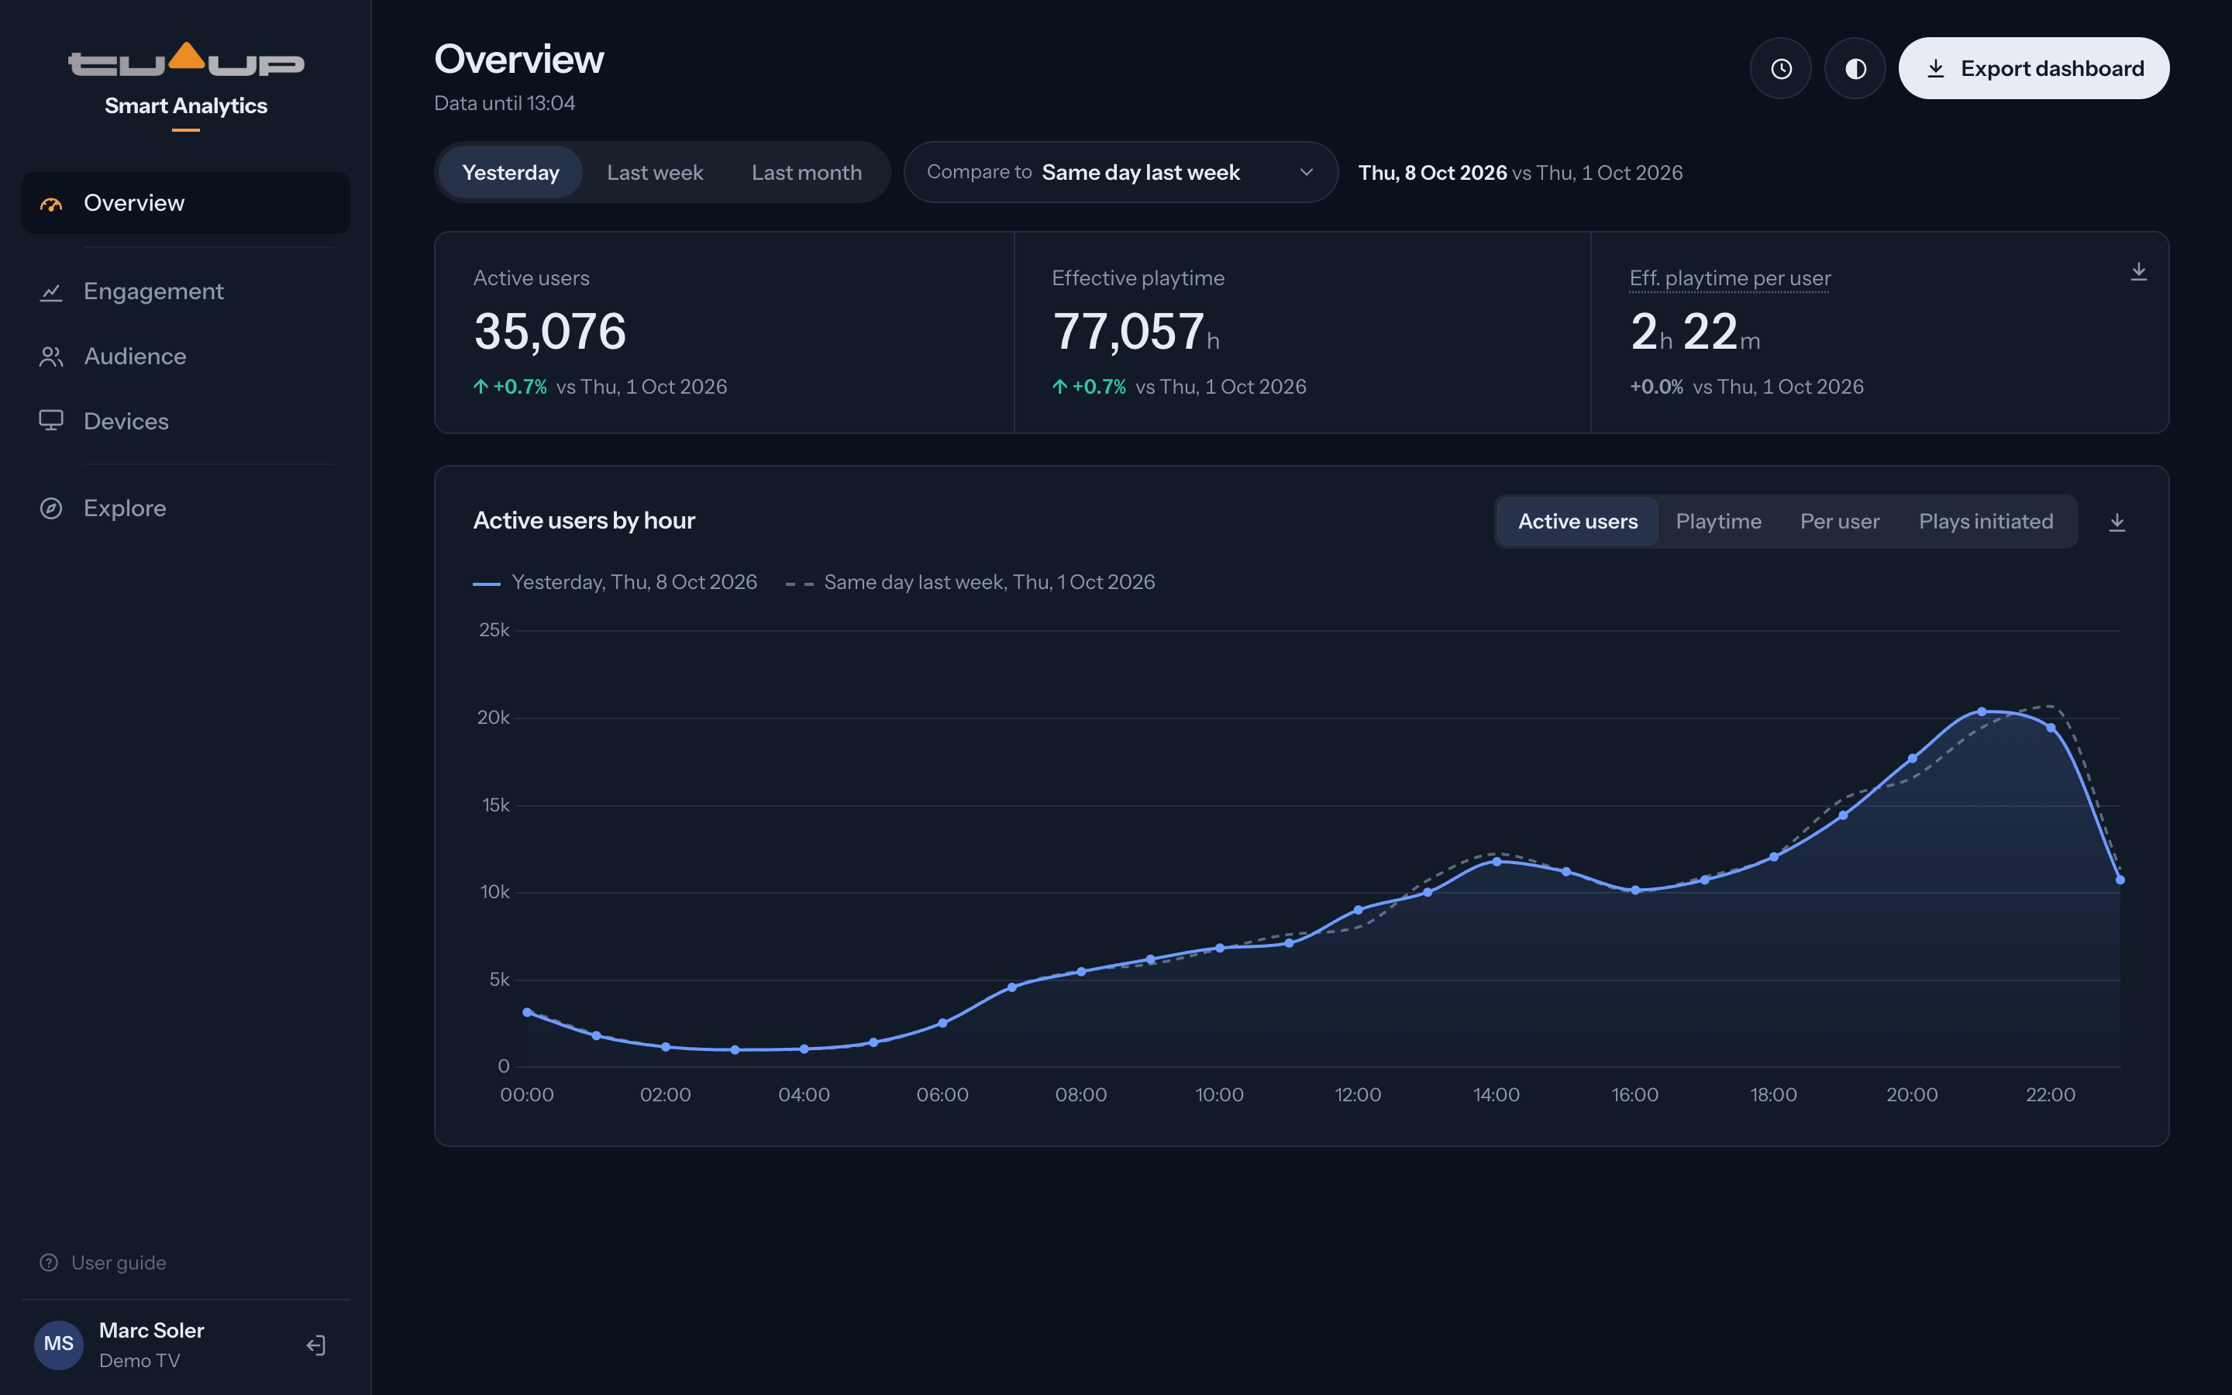
Task: Select the Yesterday date range
Action: (511, 173)
